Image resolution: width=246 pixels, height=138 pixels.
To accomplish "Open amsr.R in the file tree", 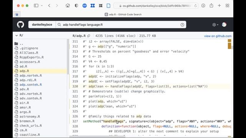I will [x=25, y=107].
